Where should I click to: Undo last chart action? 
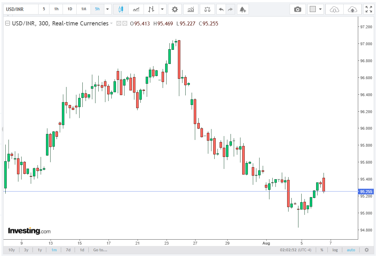click(221, 10)
